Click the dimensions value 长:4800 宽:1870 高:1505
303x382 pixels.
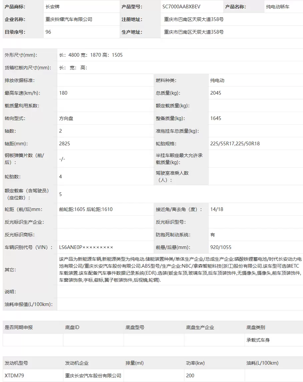pyautogui.click(x=91, y=55)
